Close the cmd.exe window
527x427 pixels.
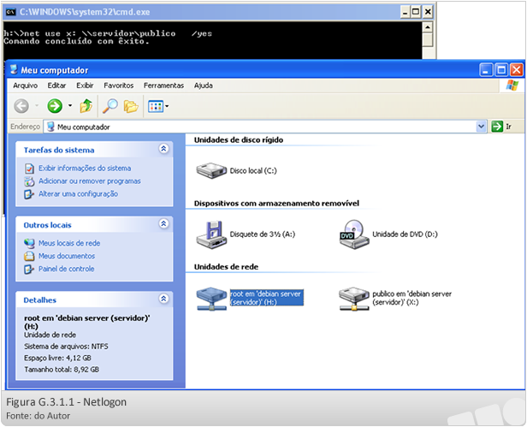coord(428,12)
